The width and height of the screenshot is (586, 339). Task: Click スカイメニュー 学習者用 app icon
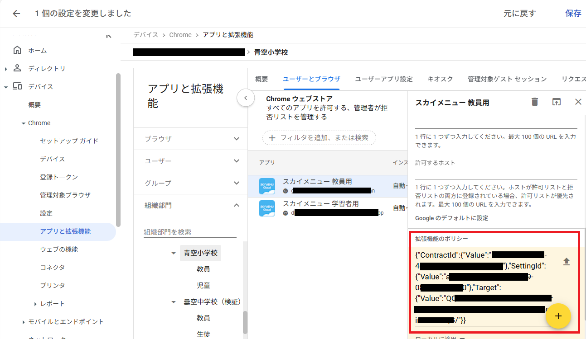(266, 208)
